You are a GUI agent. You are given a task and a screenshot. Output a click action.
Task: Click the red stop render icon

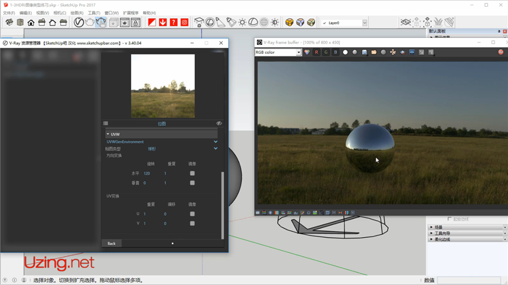pyautogui.click(x=501, y=53)
